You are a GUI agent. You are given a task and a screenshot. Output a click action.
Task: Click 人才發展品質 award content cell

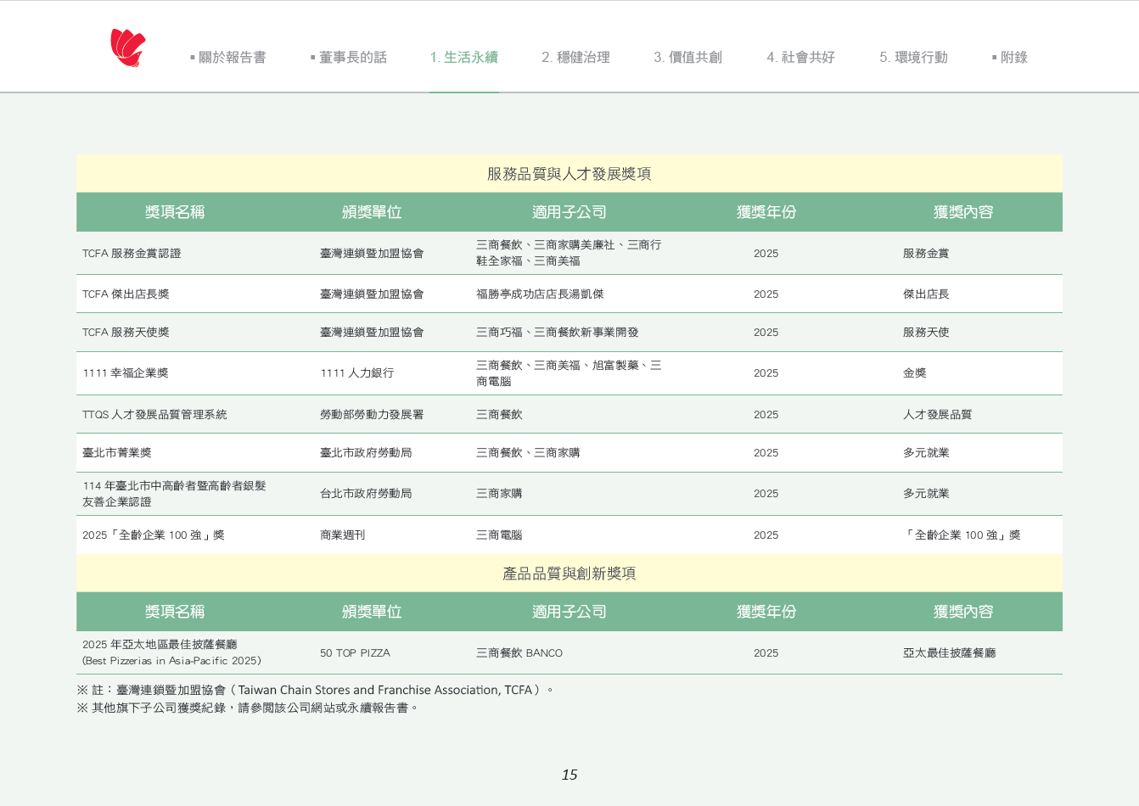(x=938, y=415)
